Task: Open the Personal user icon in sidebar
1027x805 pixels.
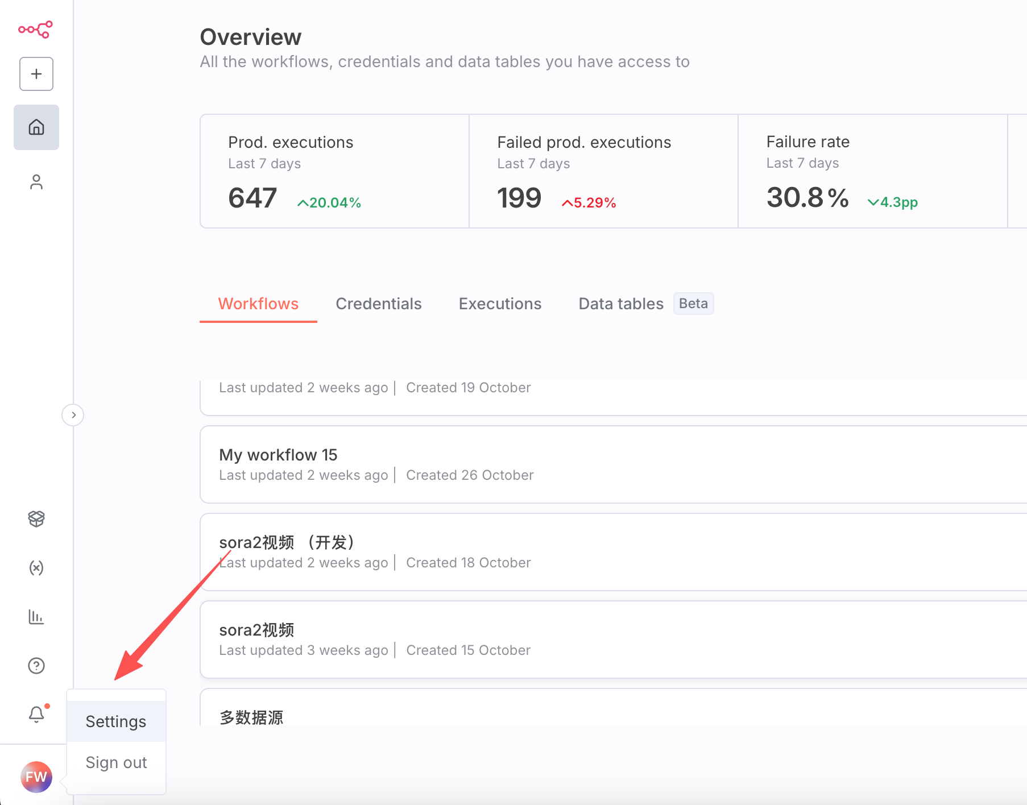Action: click(x=36, y=182)
